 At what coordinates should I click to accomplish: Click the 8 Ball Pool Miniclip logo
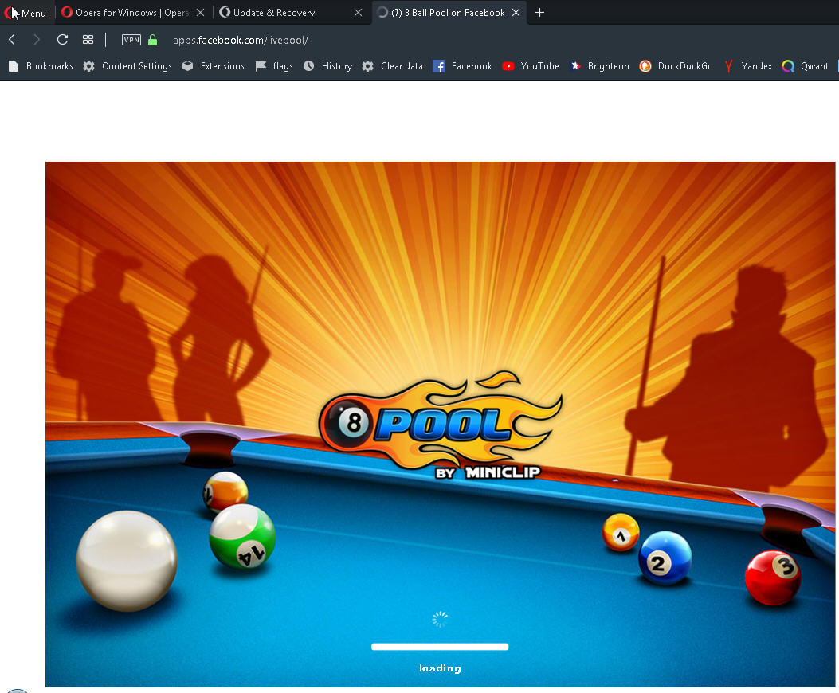pyautogui.click(x=441, y=425)
